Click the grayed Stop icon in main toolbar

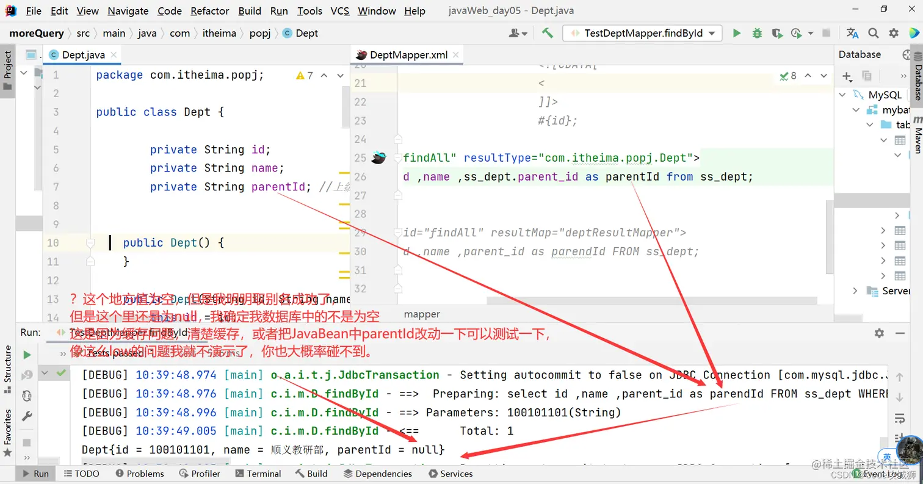pos(826,33)
